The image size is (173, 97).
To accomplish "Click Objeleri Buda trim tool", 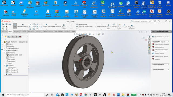I will [46, 25].
